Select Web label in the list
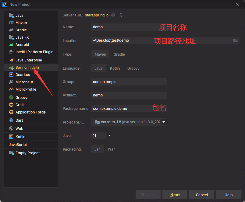Viewport: 245px width, 202px height. (x=20, y=128)
